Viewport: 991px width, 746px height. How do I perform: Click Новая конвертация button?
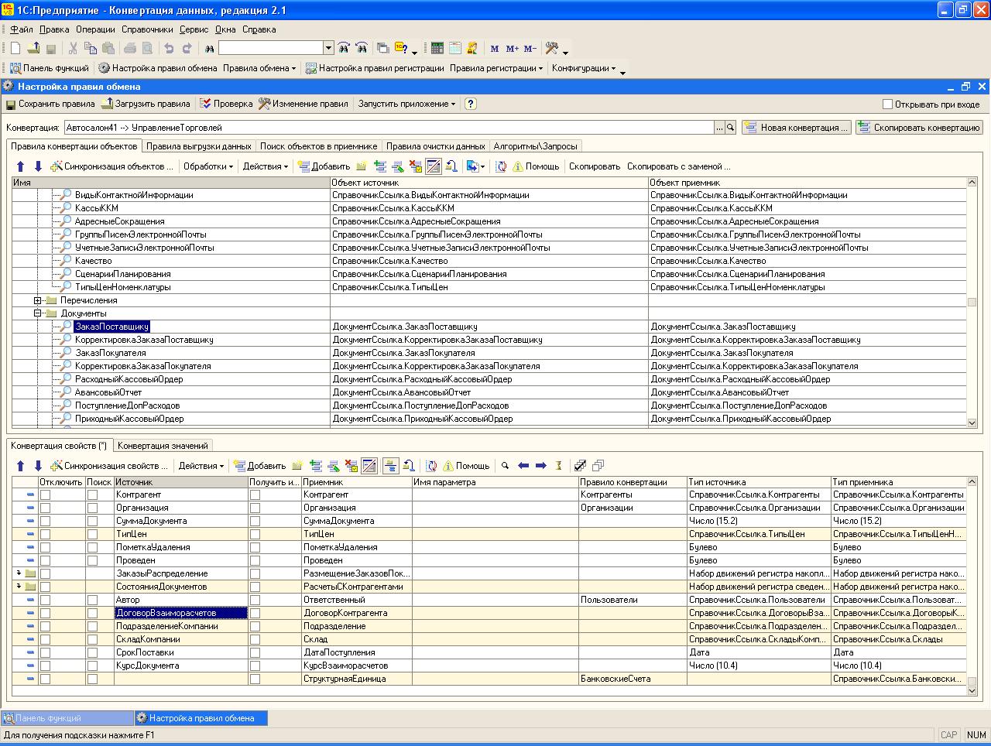797,128
